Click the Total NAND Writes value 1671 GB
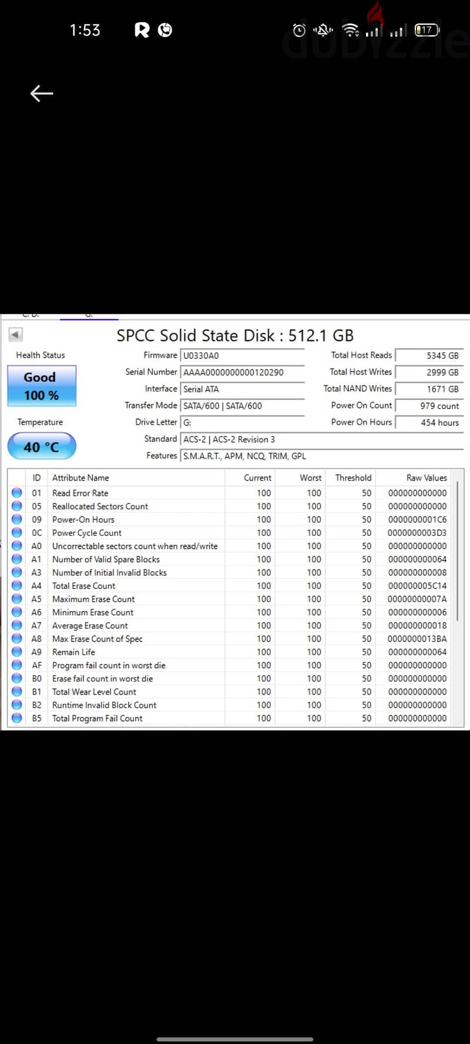The image size is (470, 1044). click(x=429, y=389)
